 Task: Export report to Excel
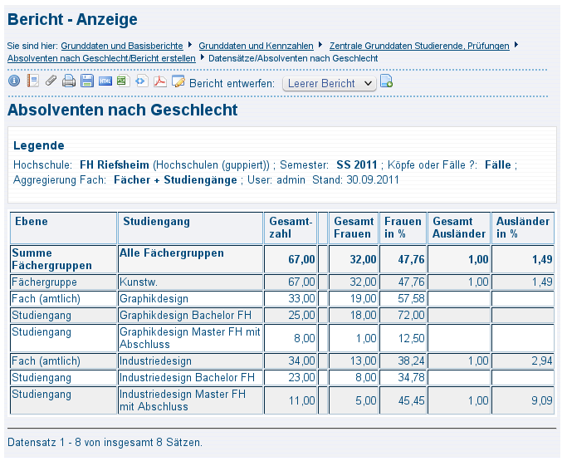pyautogui.click(x=124, y=81)
